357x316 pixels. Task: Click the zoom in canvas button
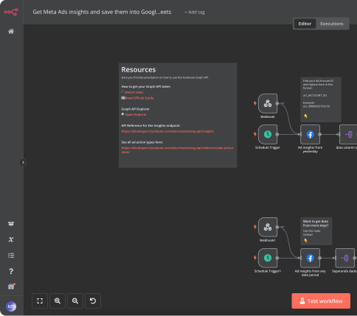[58, 301]
